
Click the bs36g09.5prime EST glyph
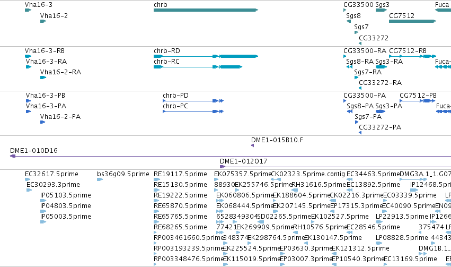100,179
